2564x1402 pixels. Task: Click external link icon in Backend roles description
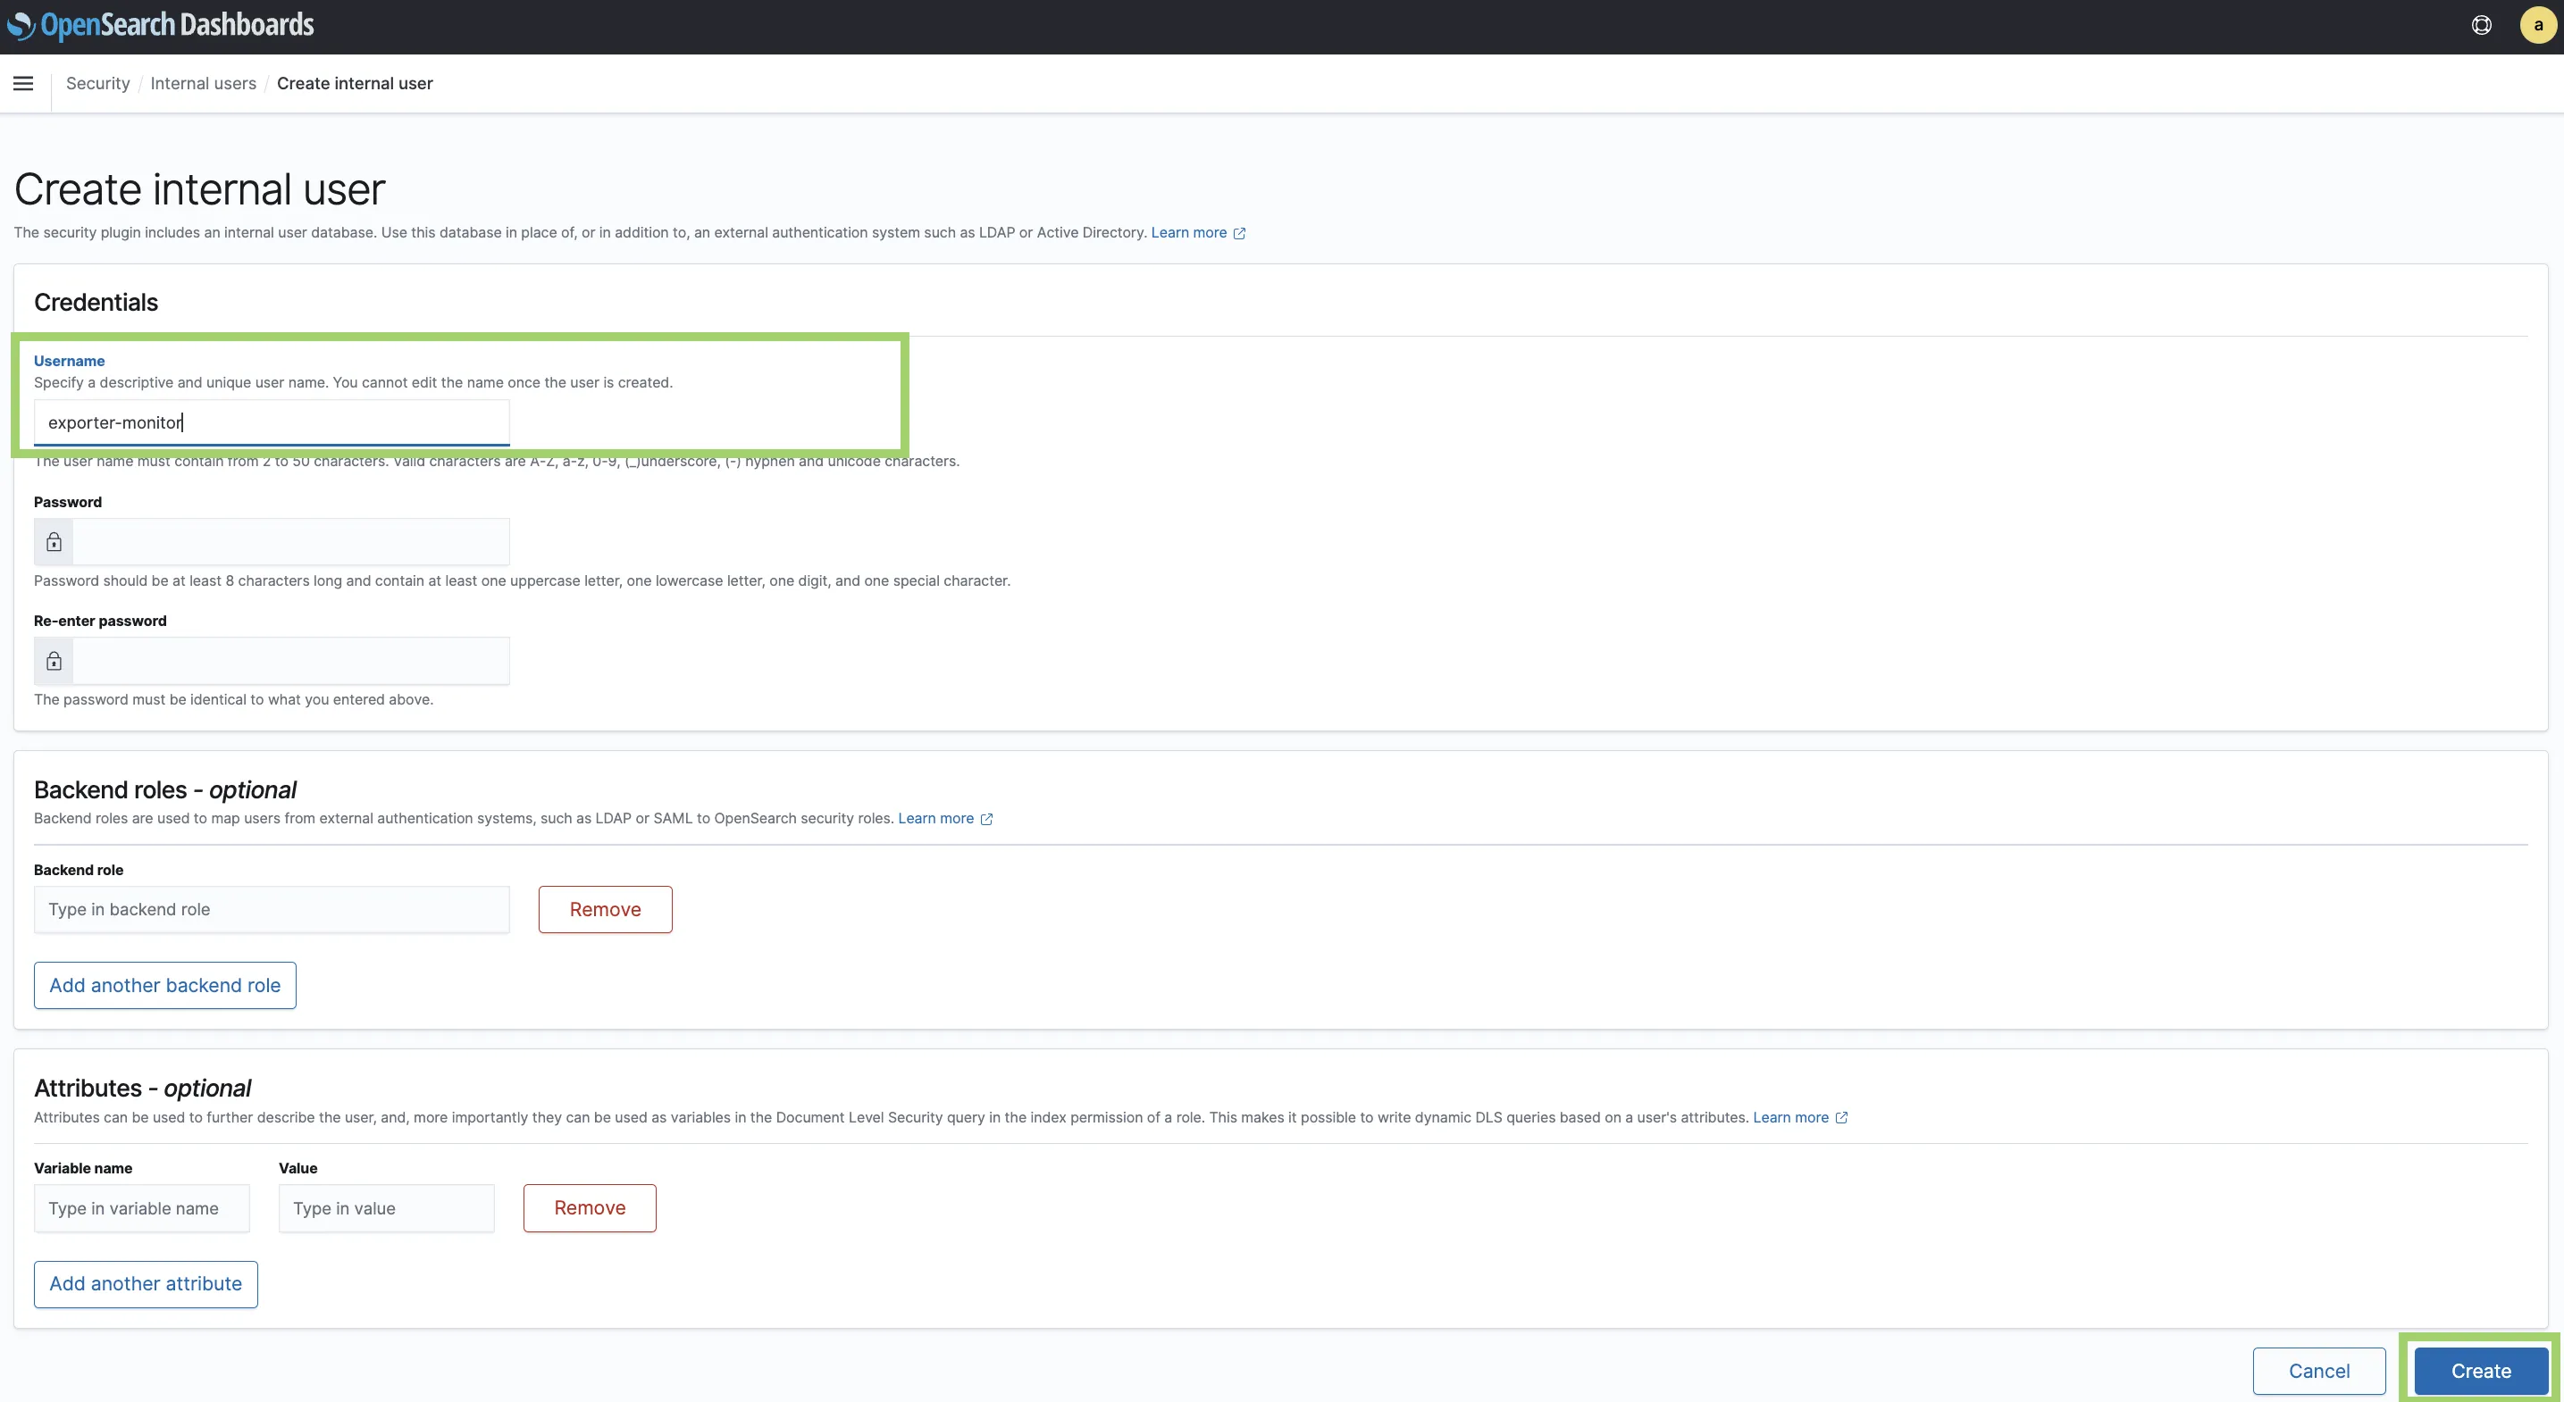coord(986,819)
